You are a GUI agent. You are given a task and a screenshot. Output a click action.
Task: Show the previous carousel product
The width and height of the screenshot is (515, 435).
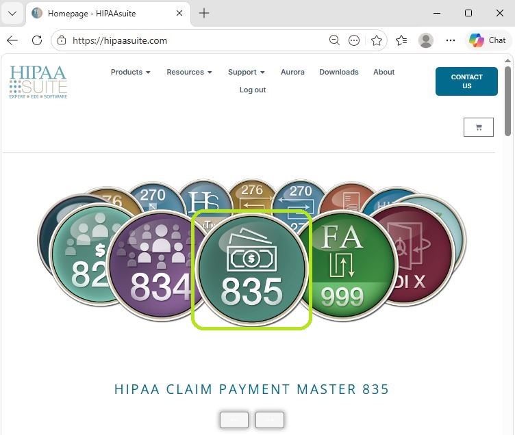pyautogui.click(x=234, y=420)
